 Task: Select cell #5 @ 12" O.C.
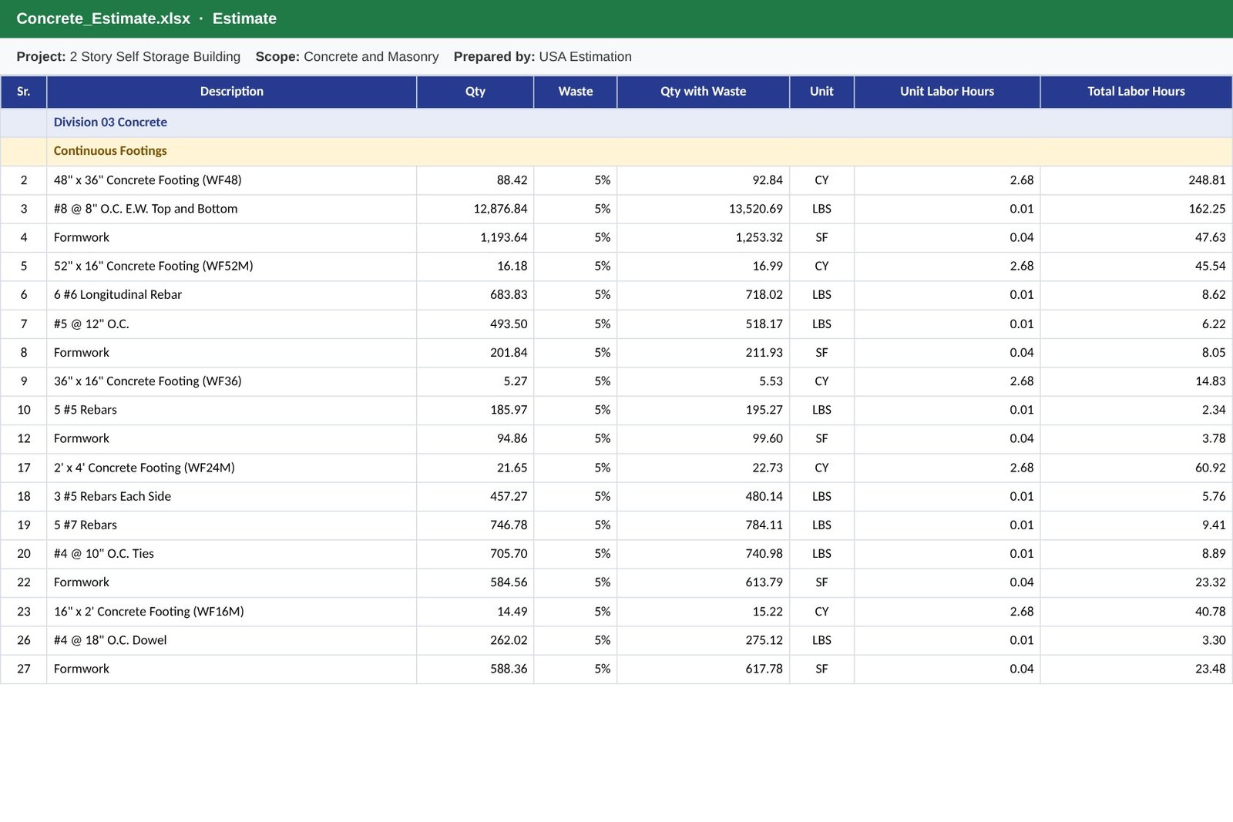[231, 324]
